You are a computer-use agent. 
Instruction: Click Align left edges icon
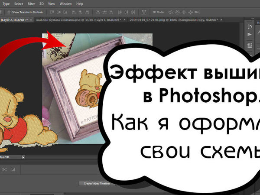coord(74,12)
